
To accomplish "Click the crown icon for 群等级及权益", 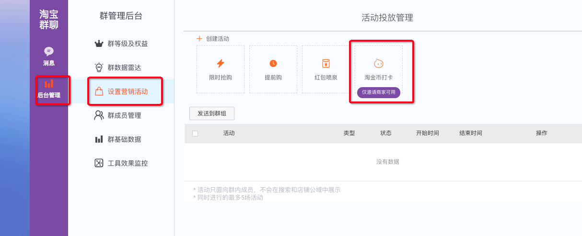I will [99, 44].
